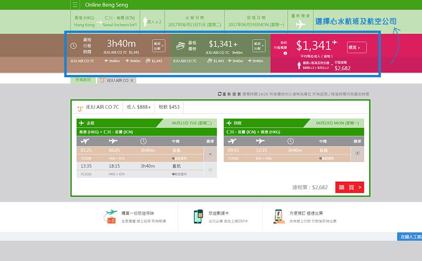Click 航班比較 button in lowest price panel
Image resolution: width=422 pixels, height=261 pixels.
258,46
